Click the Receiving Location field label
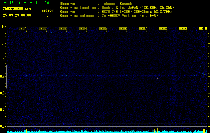The image size is (210, 133). [x=78, y=8]
